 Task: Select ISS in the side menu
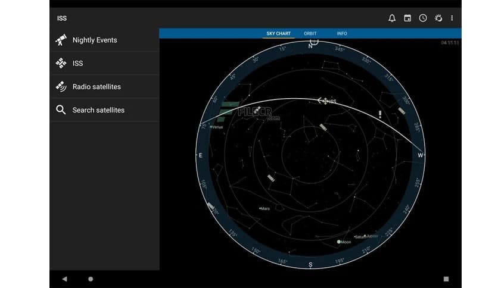tap(77, 63)
